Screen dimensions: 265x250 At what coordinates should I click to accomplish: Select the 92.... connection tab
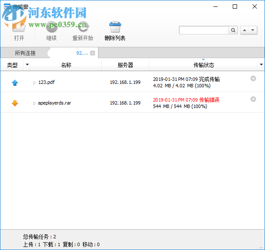click(74, 53)
